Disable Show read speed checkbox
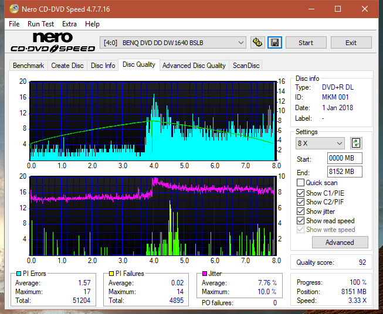Image resolution: width=383 pixels, height=314 pixels. [x=300, y=220]
